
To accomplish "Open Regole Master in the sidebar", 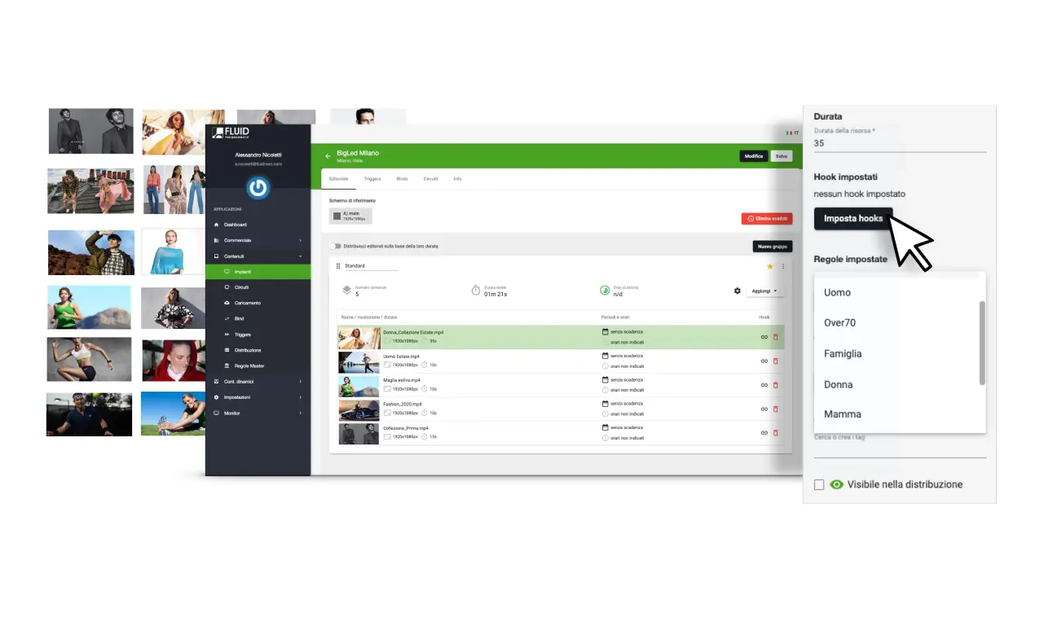I will pos(258,366).
